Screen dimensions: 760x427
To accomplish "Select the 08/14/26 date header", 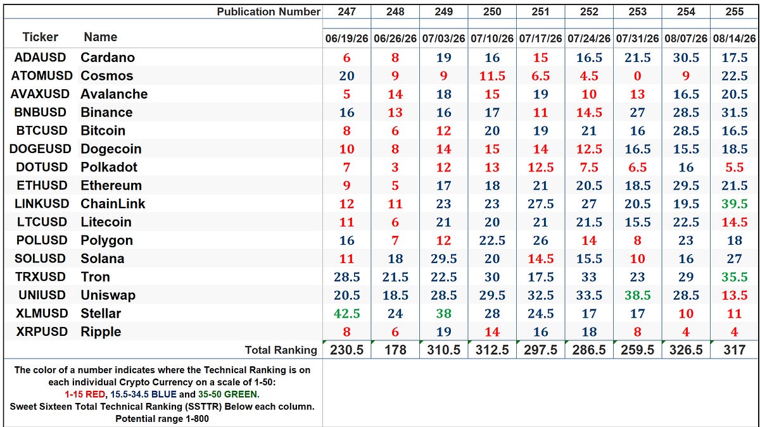I will click(x=735, y=39).
